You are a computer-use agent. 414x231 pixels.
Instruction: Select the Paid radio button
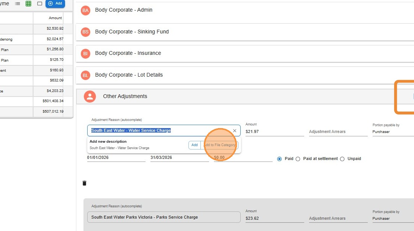pos(279,159)
